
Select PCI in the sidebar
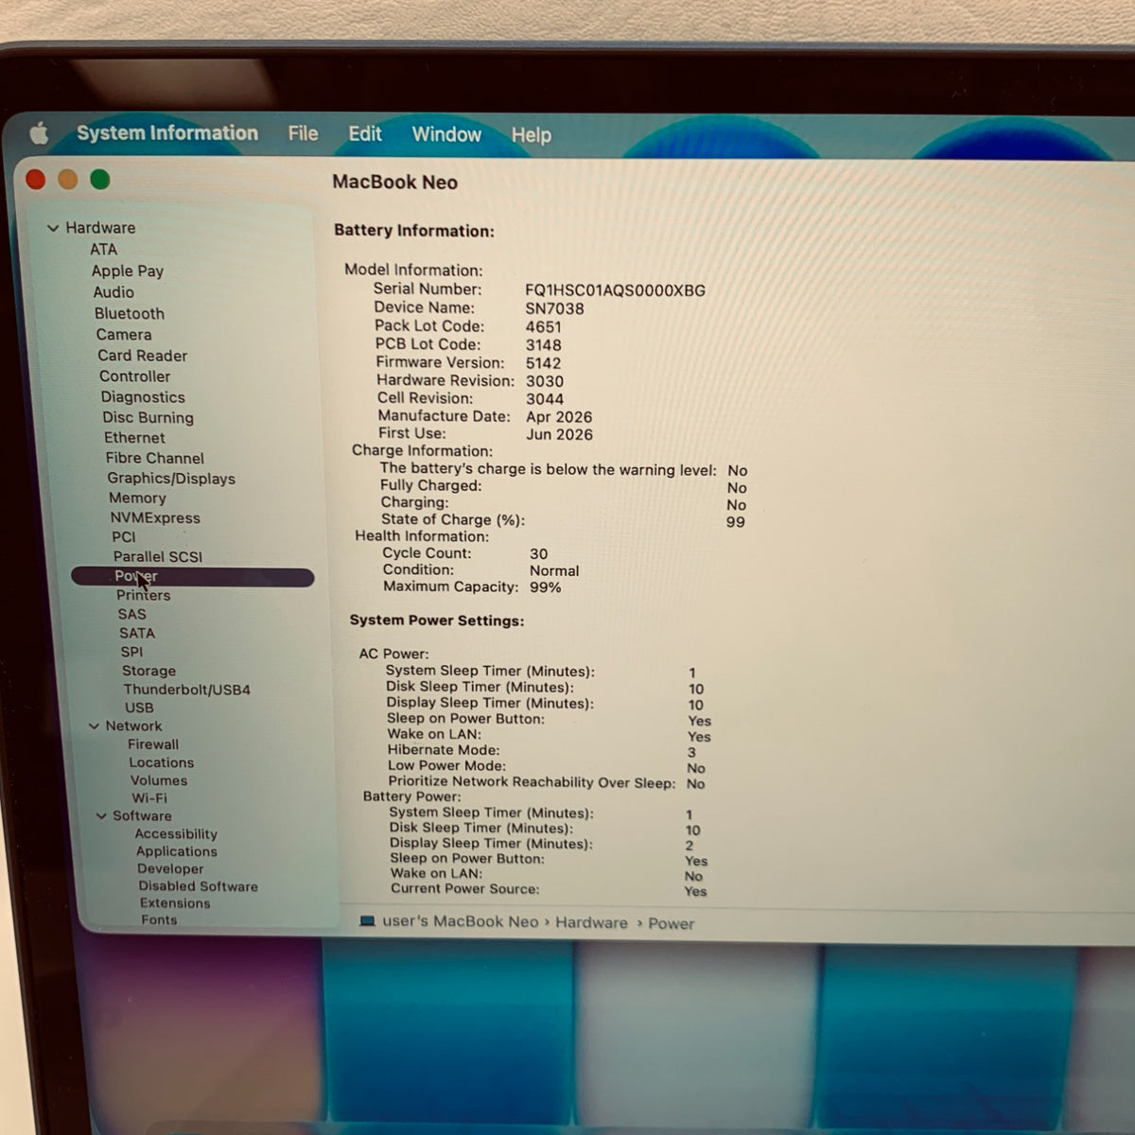point(123,537)
